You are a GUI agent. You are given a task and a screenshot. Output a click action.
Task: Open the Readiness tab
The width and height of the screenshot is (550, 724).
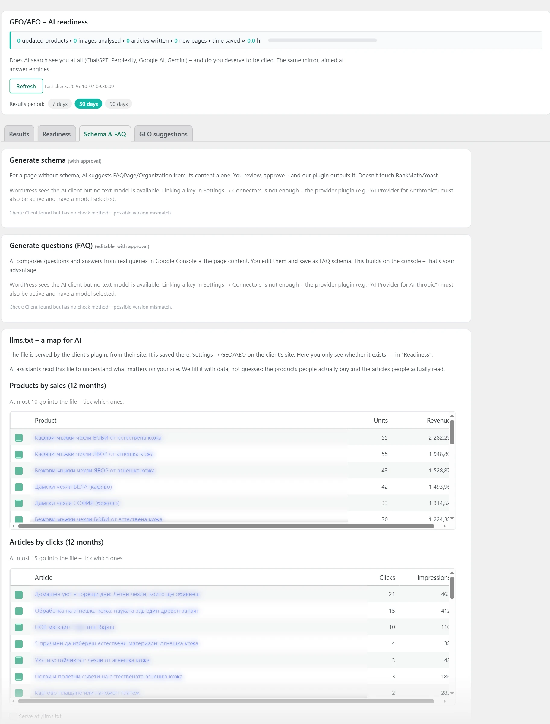[x=57, y=134]
